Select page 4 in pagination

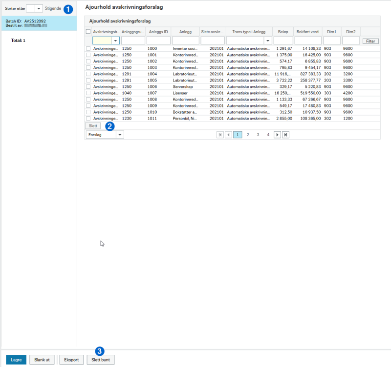pos(268,135)
